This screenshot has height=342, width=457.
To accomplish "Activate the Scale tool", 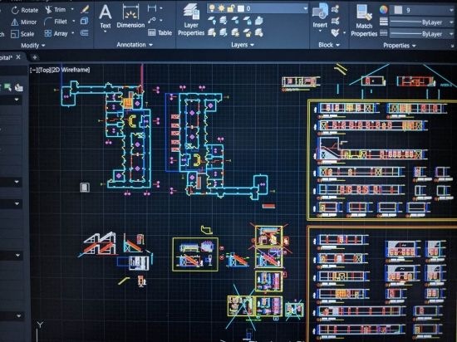I will pyautogui.click(x=22, y=34).
